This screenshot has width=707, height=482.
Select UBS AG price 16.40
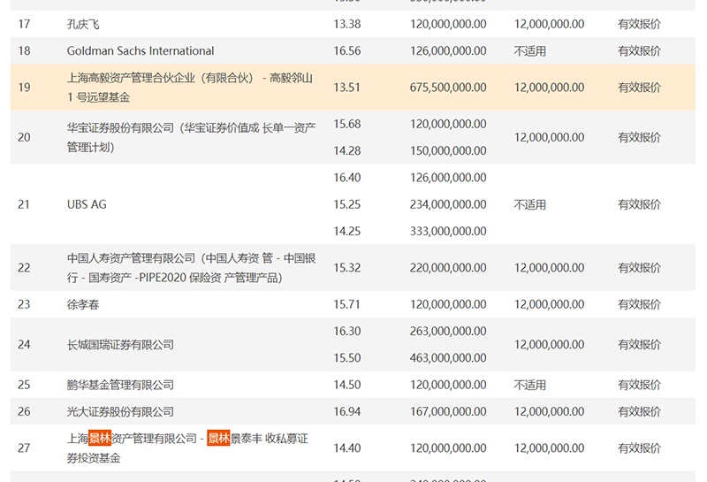click(346, 178)
